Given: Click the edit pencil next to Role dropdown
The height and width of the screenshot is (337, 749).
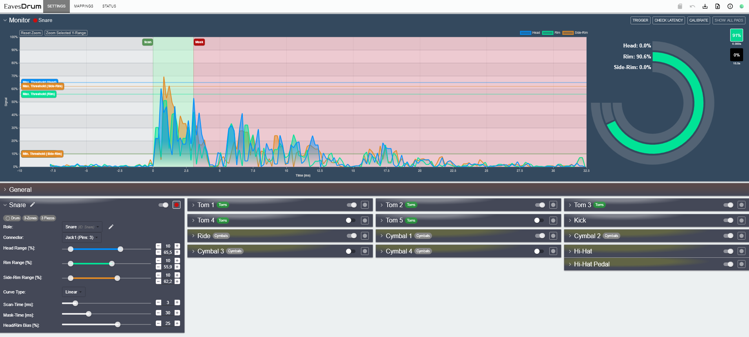Looking at the screenshot, I should [x=111, y=227].
